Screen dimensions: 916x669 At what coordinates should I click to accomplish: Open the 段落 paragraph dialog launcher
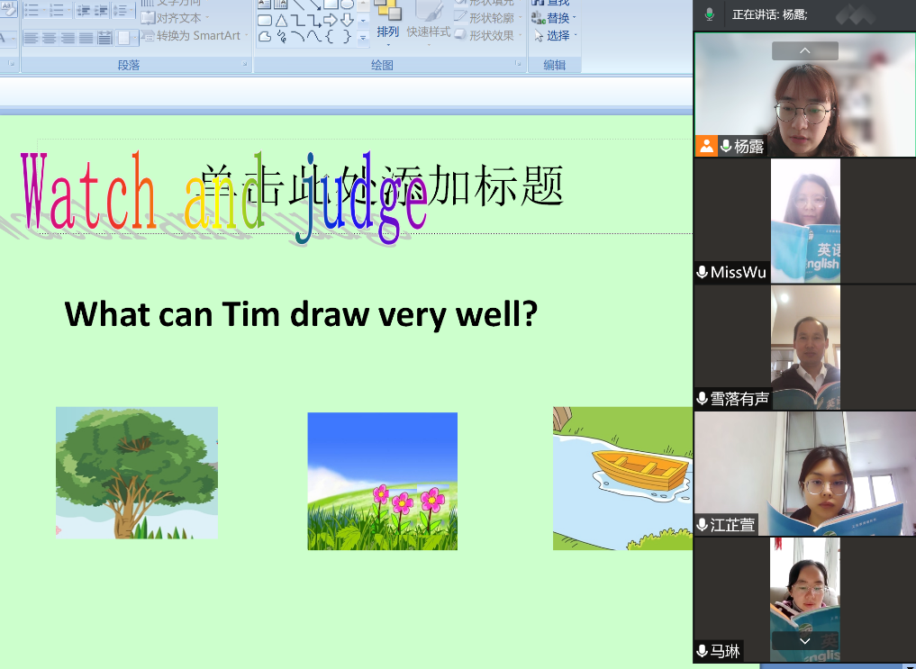pyautogui.click(x=245, y=64)
